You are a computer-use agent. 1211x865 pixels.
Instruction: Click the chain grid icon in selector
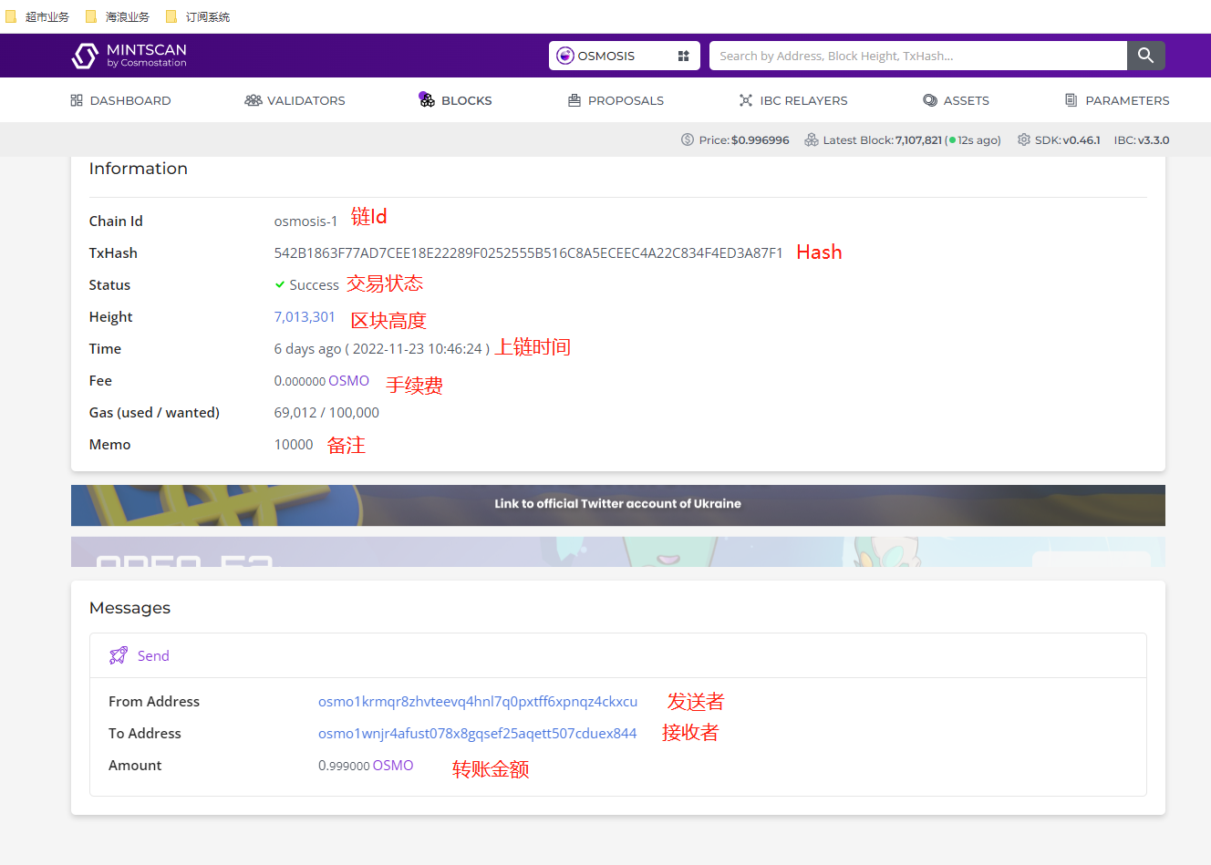point(683,56)
